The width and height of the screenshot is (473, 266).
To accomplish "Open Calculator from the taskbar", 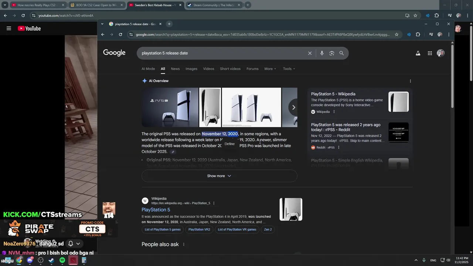I will point(84,260).
